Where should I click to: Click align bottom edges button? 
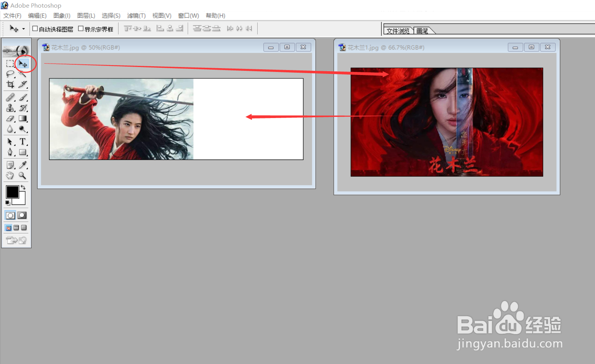[147, 29]
